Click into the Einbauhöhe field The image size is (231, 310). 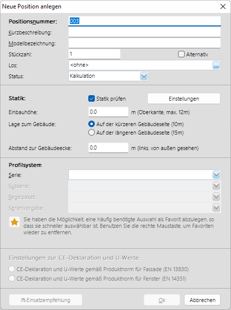(108, 112)
